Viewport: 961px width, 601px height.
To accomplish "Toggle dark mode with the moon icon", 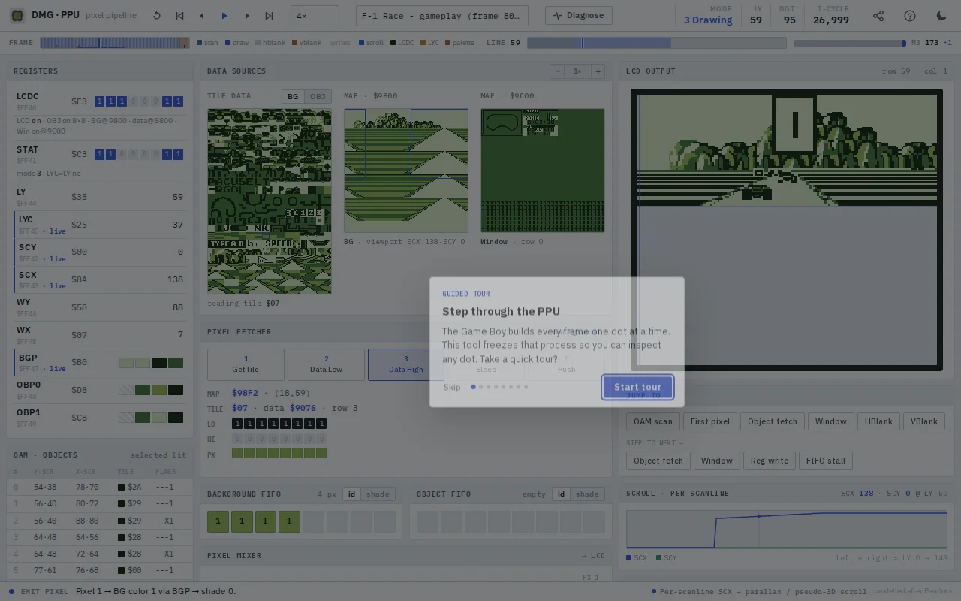I will (x=941, y=15).
